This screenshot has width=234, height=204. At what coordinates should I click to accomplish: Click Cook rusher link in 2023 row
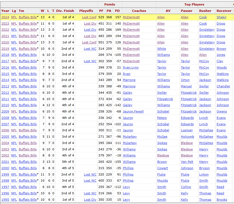pos(203,23)
